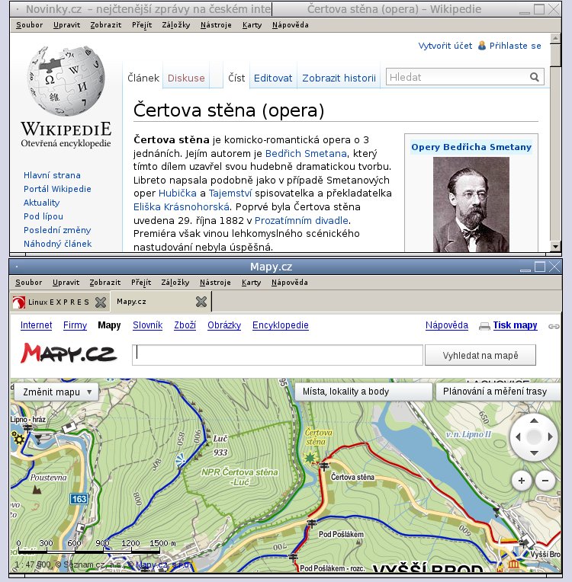Close the Mapy.cz tab
The width and height of the screenshot is (572, 582).
tap(201, 302)
